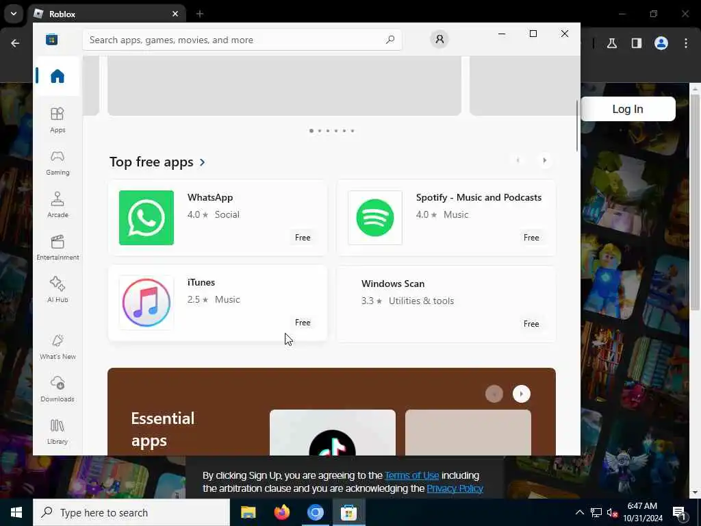Open the Apps section in the sidebar
This screenshot has width=701, height=526.
click(x=58, y=120)
